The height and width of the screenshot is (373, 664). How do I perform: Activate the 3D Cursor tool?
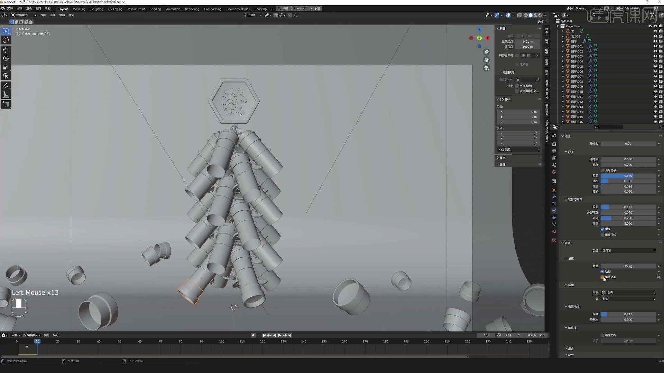tap(6, 40)
